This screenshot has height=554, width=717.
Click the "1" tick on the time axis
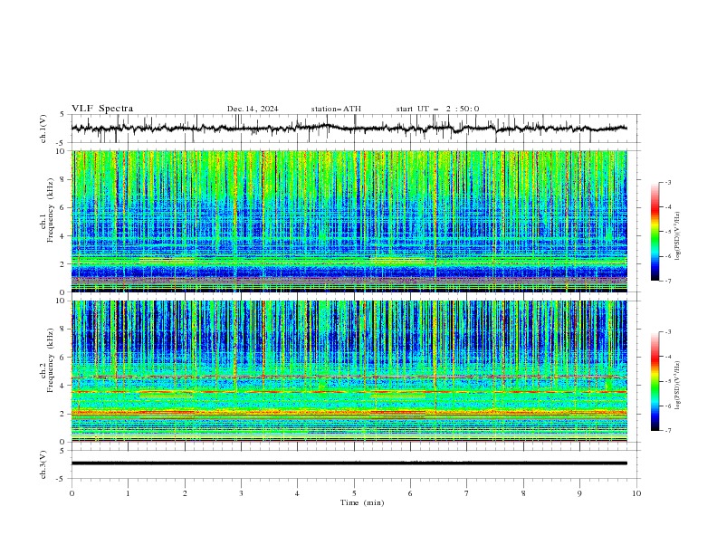(x=128, y=493)
